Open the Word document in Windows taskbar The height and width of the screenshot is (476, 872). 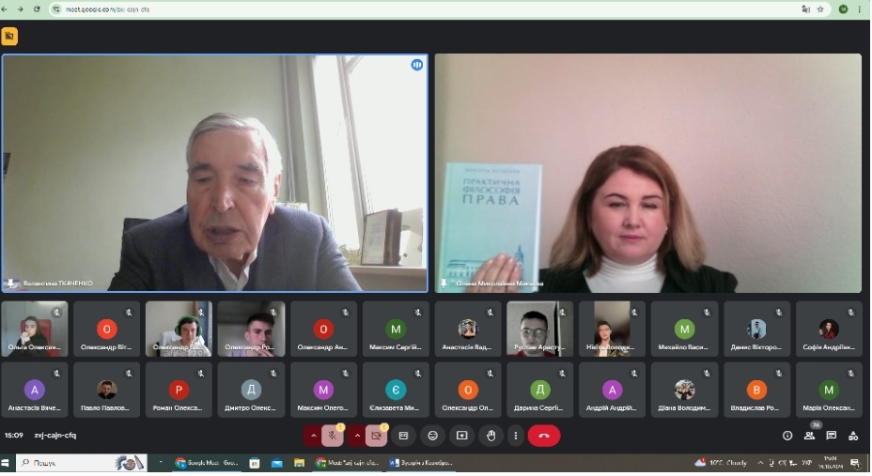(421, 463)
